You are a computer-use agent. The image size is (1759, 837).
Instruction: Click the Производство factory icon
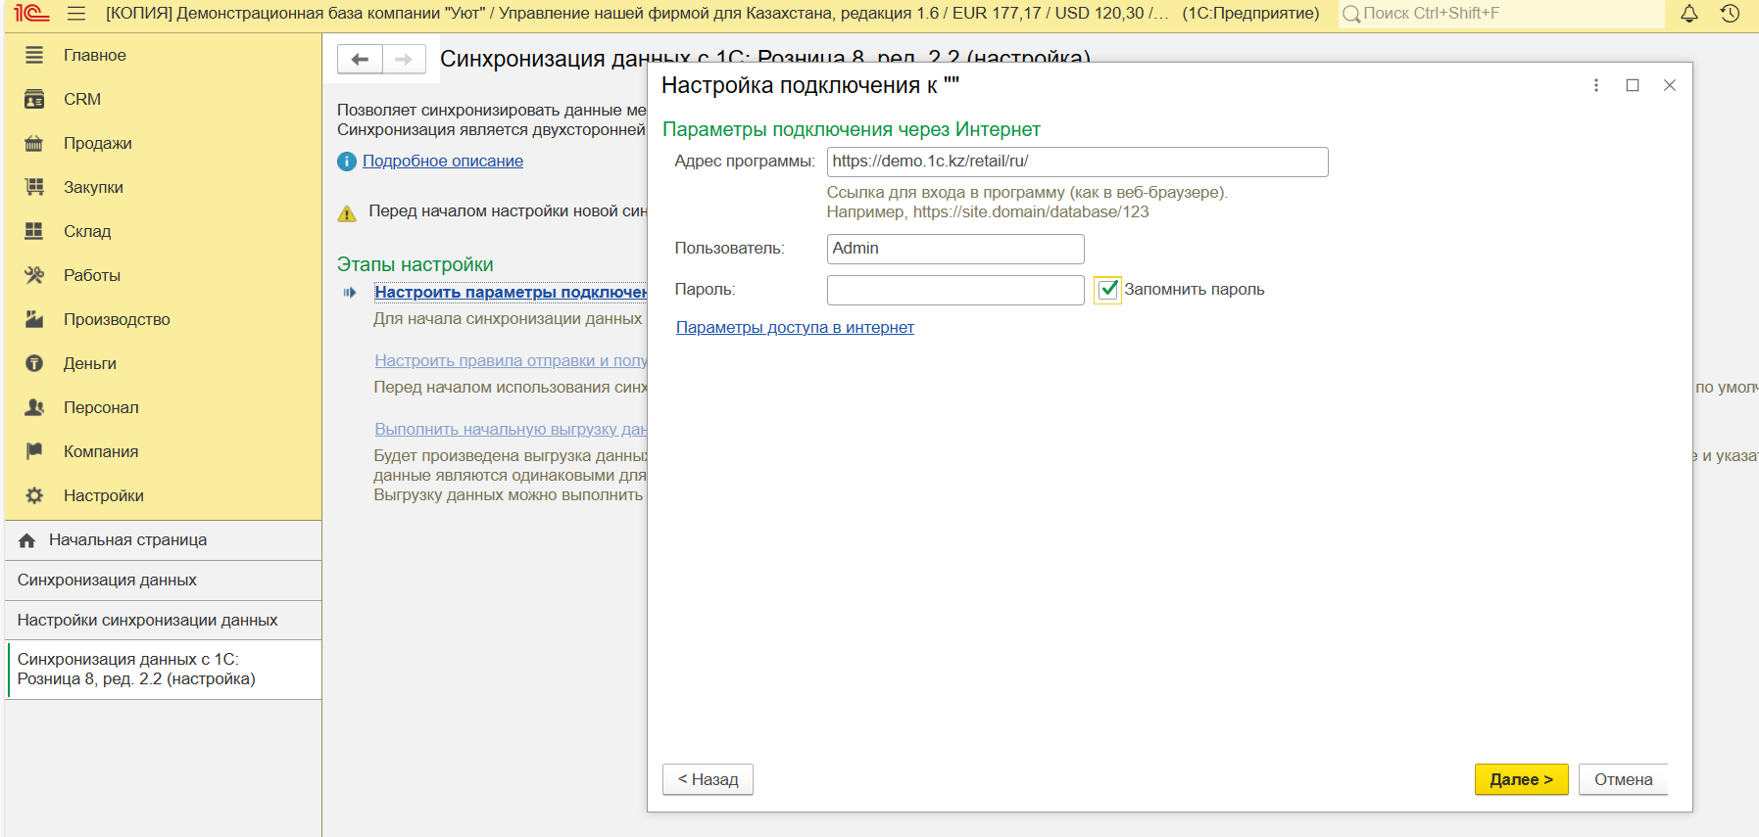34,319
